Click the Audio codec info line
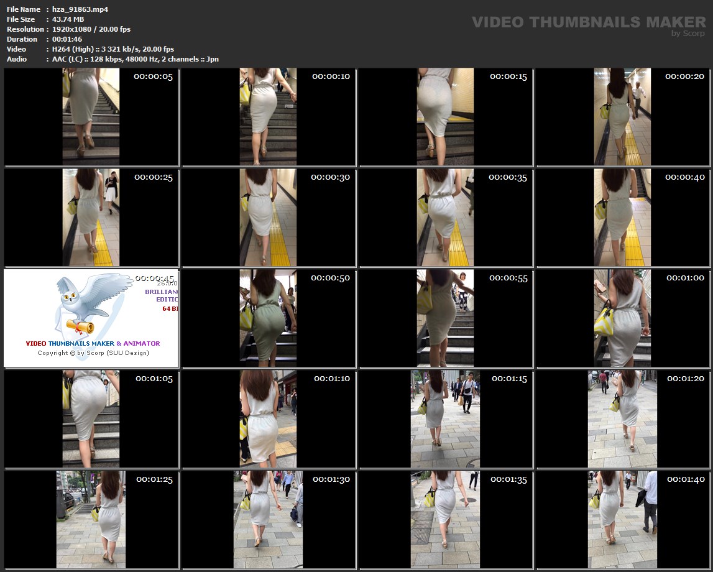The height and width of the screenshot is (572, 713). coord(136,59)
